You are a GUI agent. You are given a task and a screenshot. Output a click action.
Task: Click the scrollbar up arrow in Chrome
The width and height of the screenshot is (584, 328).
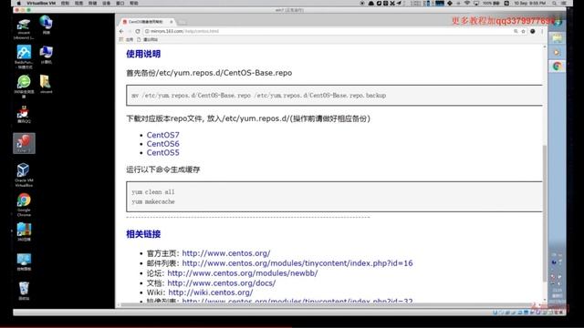point(545,47)
